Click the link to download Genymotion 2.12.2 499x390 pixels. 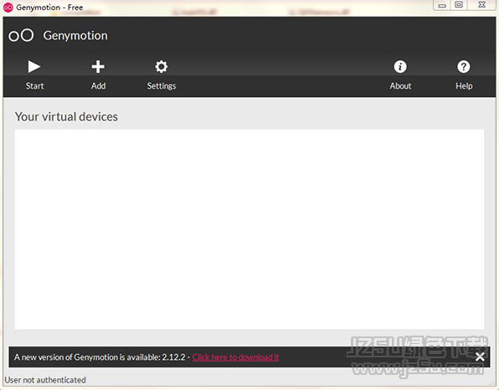click(235, 357)
